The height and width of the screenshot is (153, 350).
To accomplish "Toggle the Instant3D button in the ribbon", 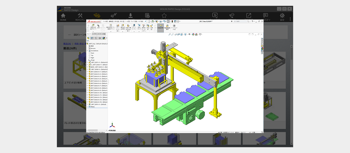I will [x=161, y=27].
